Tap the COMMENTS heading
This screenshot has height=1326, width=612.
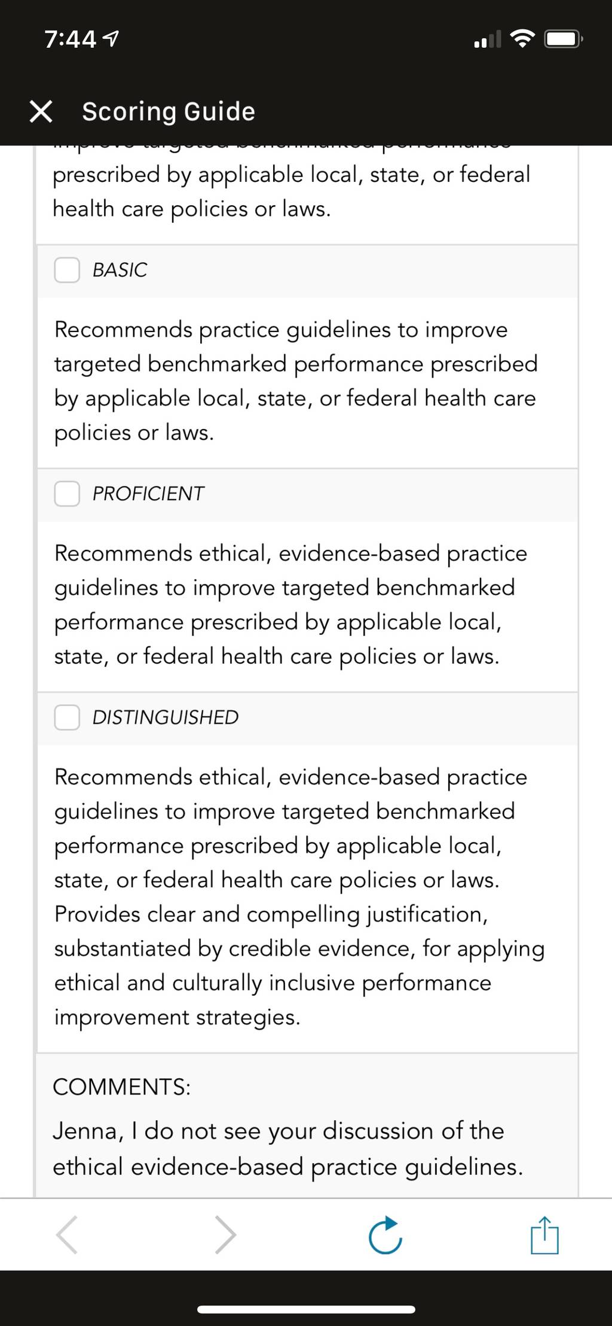pos(122,1087)
